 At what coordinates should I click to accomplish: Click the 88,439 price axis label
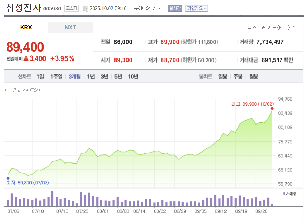click(285, 113)
